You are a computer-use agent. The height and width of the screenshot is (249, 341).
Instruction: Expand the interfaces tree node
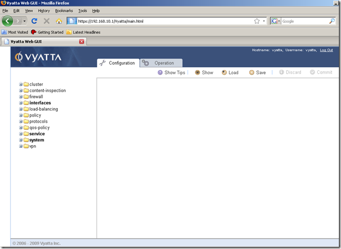tap(21, 103)
